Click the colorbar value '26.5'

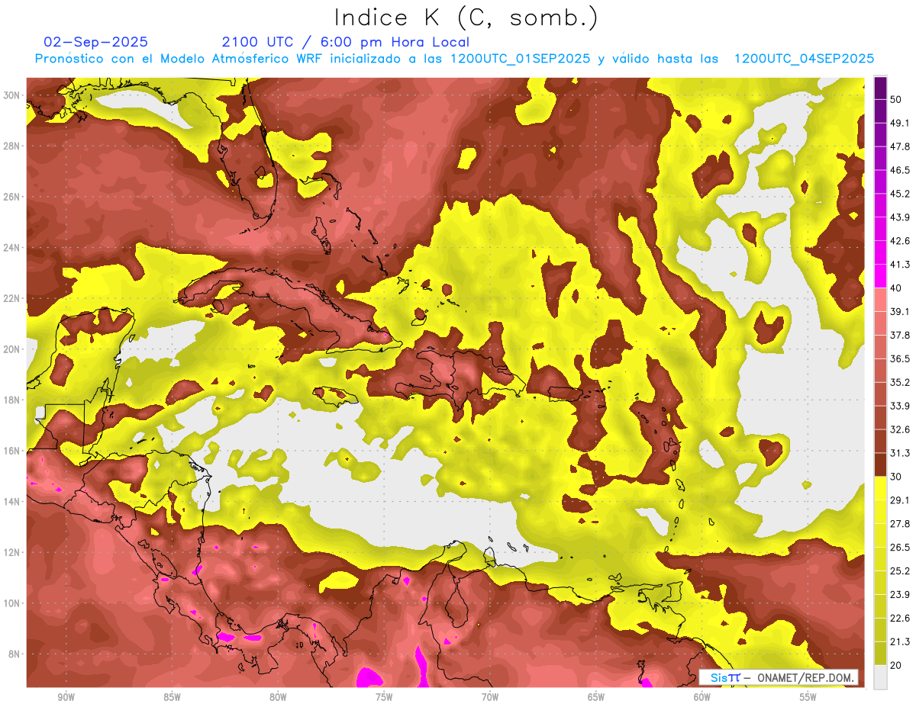(x=900, y=548)
